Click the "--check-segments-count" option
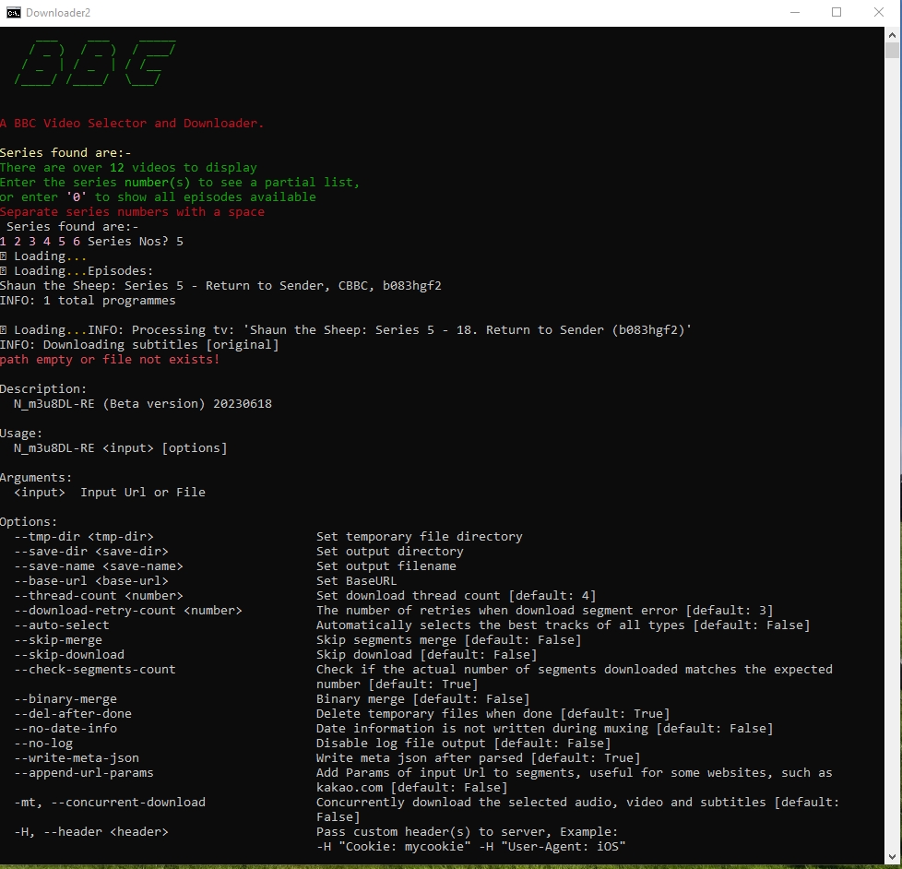902x869 pixels. pyautogui.click(x=95, y=670)
